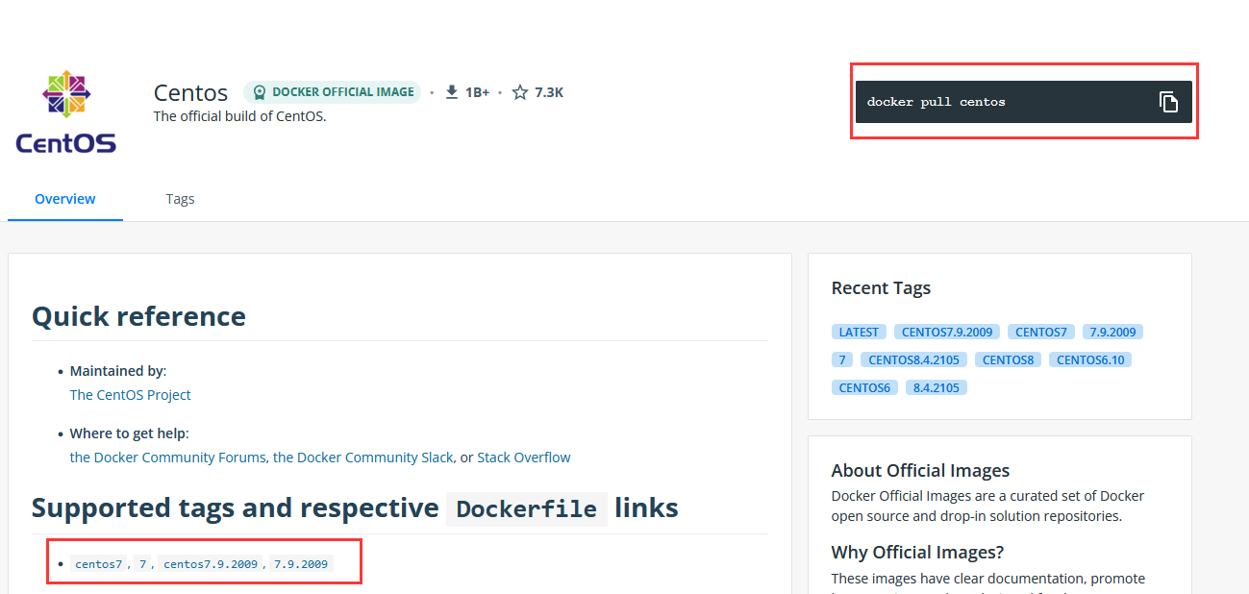Click the 1B+ downloads count

coord(478,92)
